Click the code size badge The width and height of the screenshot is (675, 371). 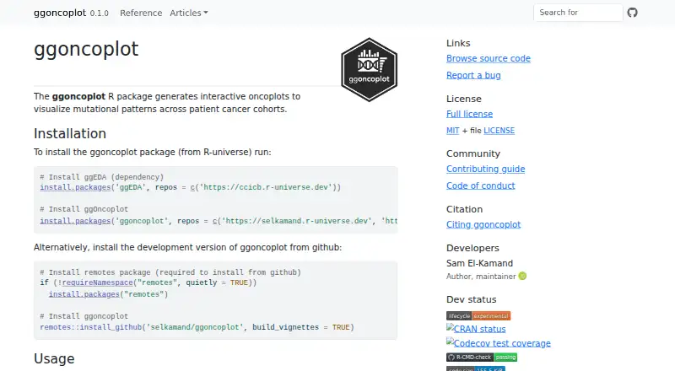click(475, 368)
